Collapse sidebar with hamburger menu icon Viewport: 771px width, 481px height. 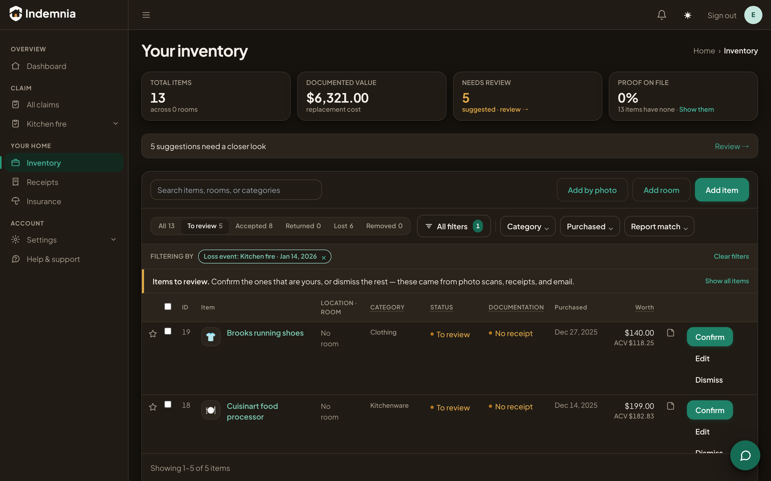(x=146, y=15)
